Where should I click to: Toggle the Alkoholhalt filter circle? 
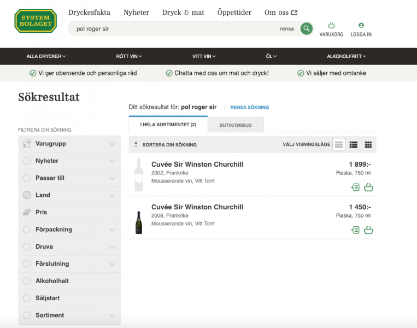point(27,281)
